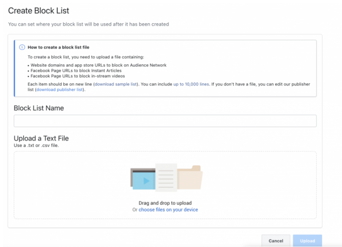This screenshot has height=247, width=342.
Task: Click the Upload button
Action: click(x=307, y=241)
